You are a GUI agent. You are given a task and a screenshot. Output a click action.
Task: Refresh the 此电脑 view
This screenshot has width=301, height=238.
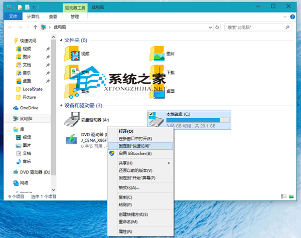coord(217,28)
